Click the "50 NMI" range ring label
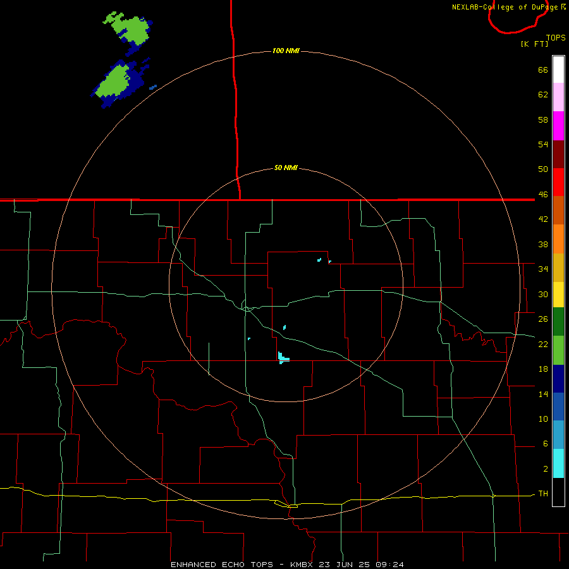The image size is (569, 569). (286, 168)
